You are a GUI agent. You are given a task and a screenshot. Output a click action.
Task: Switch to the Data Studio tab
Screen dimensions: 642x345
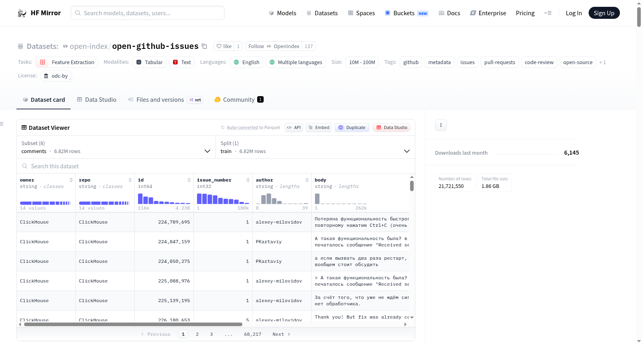click(97, 100)
